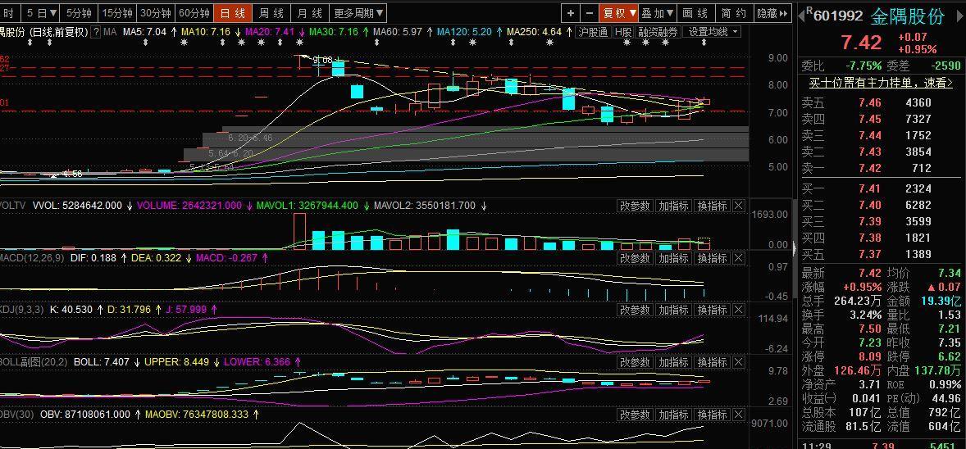Image resolution: width=966 pixels, height=449 pixels.
Task: Click the plus zoom-in chart button
Action: click(571, 13)
